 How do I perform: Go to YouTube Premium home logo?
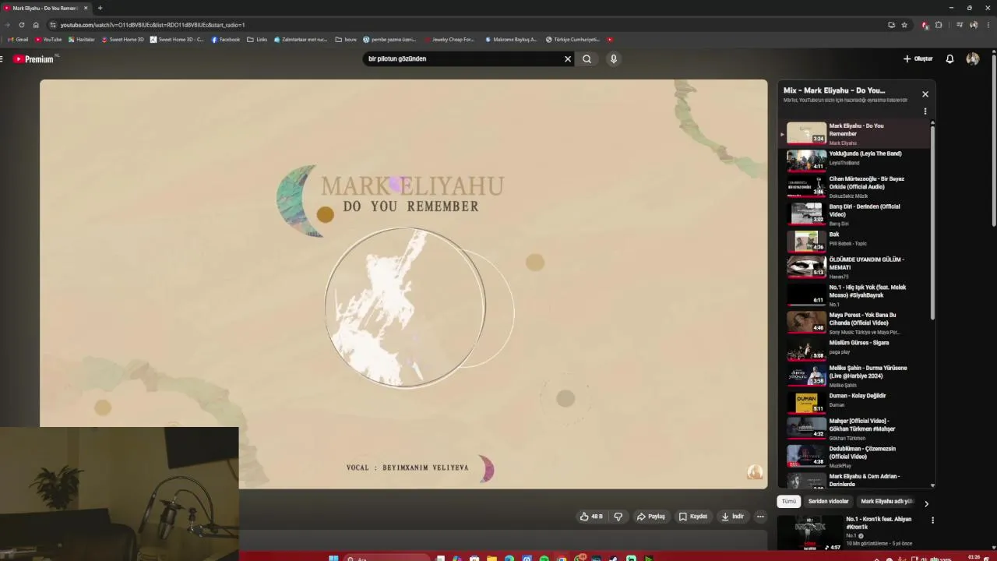(x=35, y=59)
